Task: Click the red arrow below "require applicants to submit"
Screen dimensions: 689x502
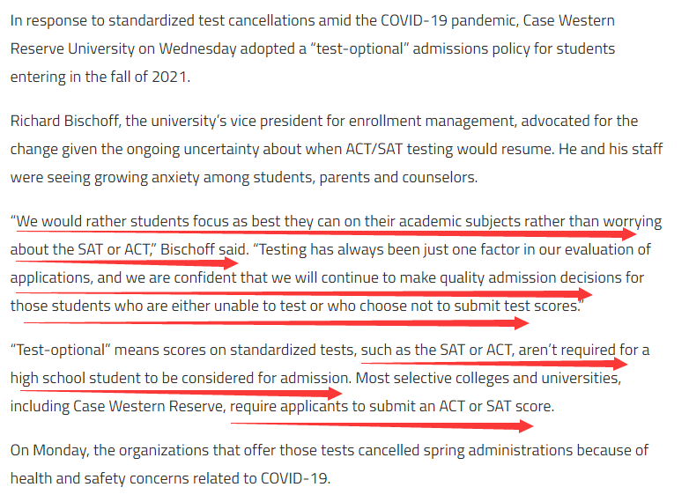Action: tap(388, 426)
